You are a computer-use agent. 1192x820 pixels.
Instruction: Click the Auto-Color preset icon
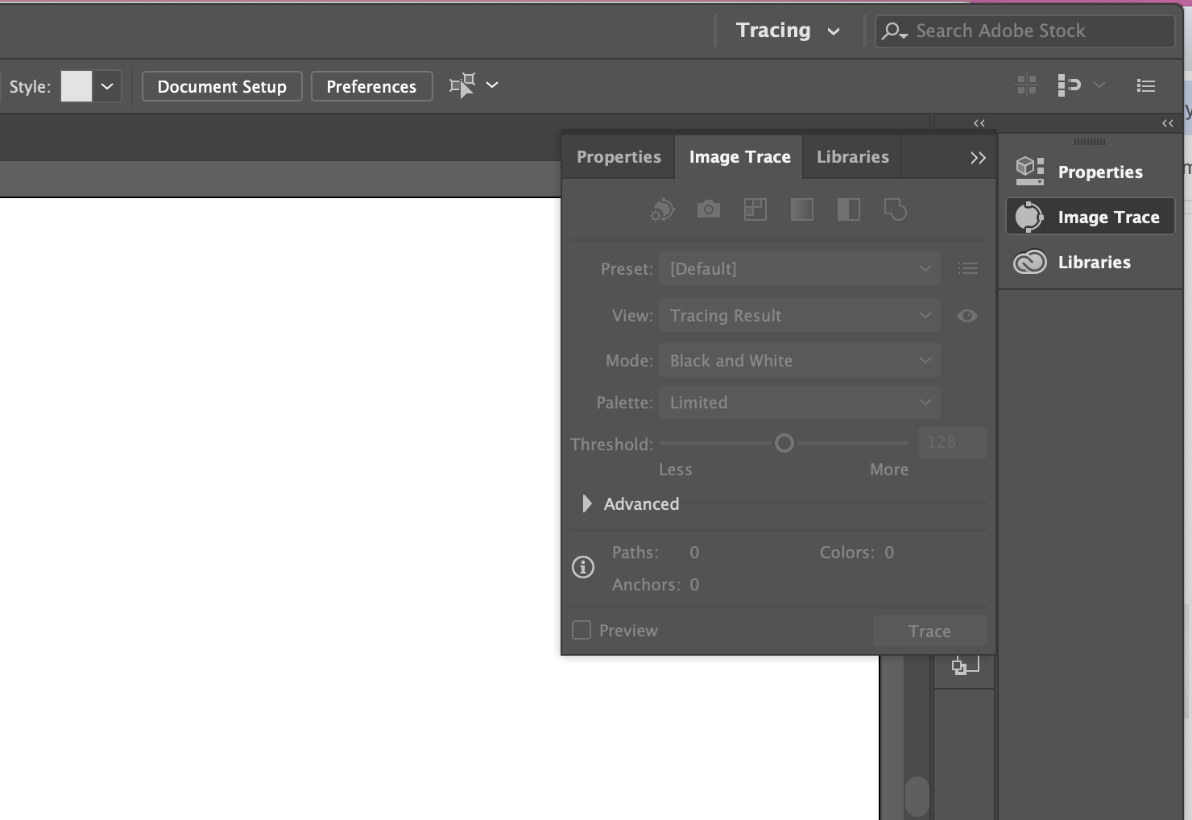pyautogui.click(x=662, y=210)
